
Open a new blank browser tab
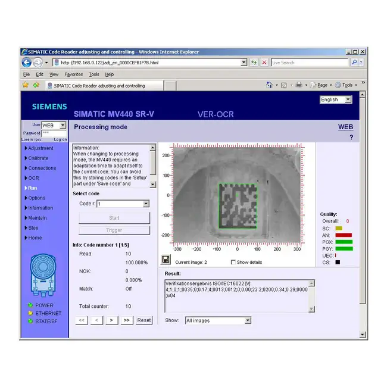tap(170, 86)
